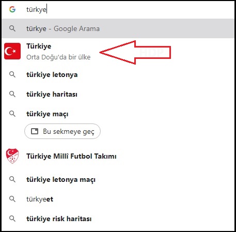Click the search icon beside türkiye maçı
Viewport: 236px width, 232px height.
(12, 114)
